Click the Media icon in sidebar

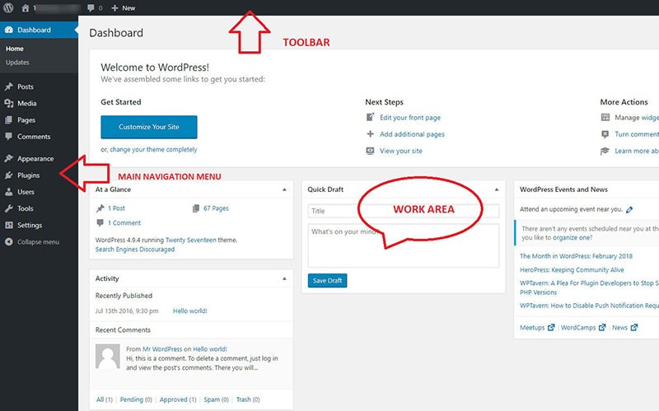click(9, 104)
